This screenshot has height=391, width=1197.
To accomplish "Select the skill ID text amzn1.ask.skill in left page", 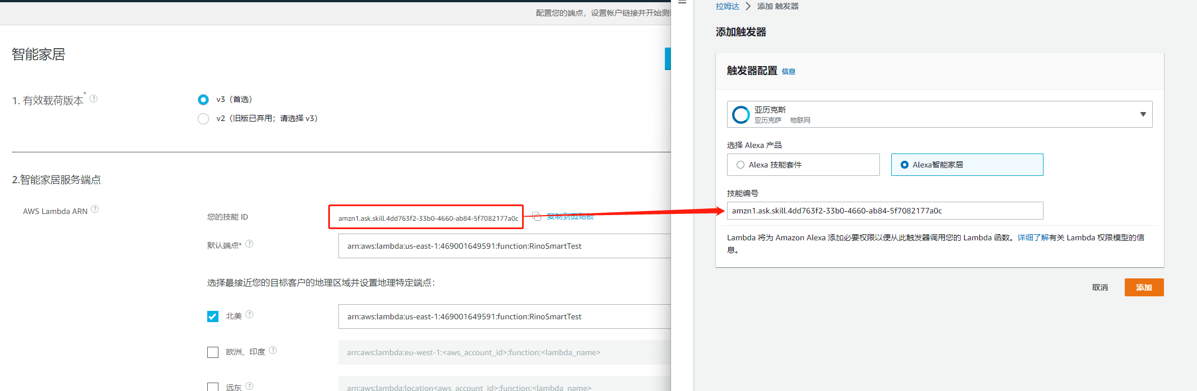I will (x=428, y=218).
